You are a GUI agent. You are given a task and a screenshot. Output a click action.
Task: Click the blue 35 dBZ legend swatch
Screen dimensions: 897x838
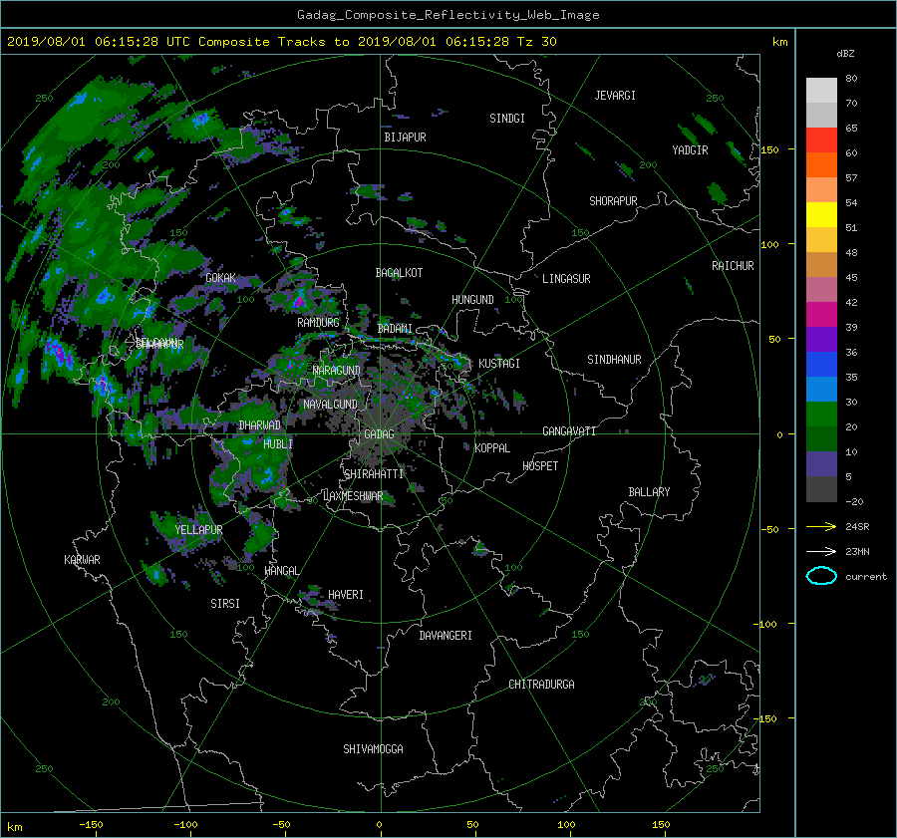click(x=821, y=365)
